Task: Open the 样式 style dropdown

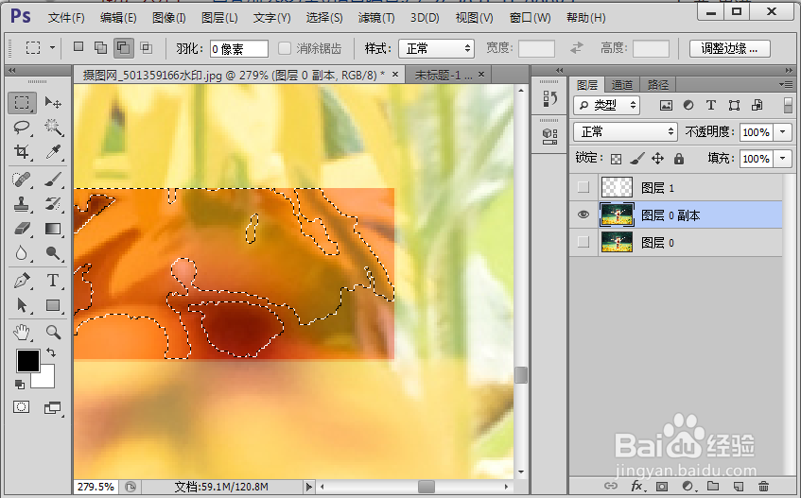Action: [437, 48]
